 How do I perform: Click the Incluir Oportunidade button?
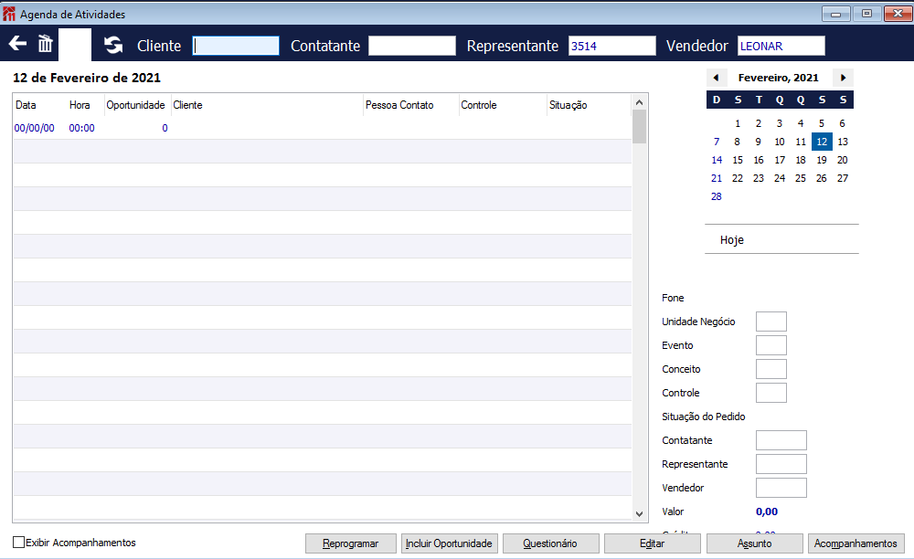(x=449, y=543)
